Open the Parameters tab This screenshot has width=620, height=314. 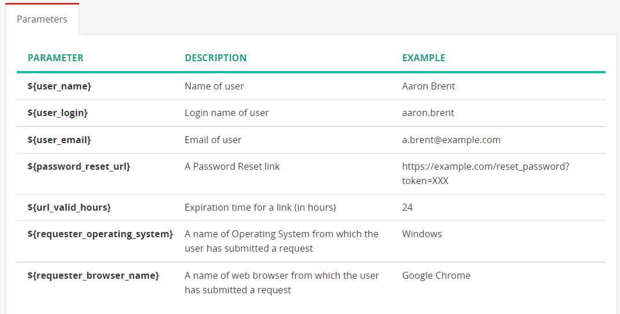pos(42,19)
